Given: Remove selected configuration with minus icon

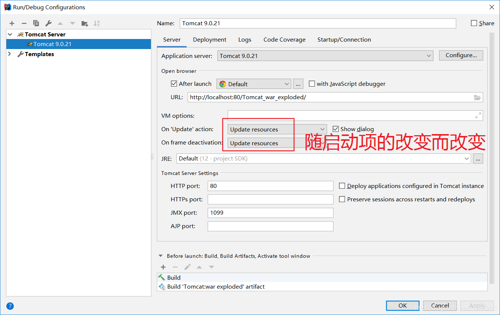Looking at the screenshot, I should 24,23.
